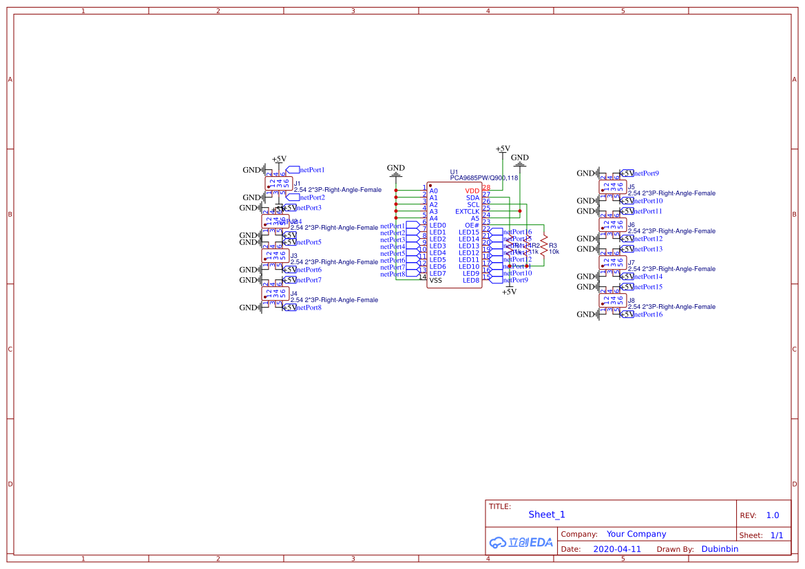Viewport: 805px width, 569px height.
Task: Click the LED0 pin label
Action: click(437, 226)
